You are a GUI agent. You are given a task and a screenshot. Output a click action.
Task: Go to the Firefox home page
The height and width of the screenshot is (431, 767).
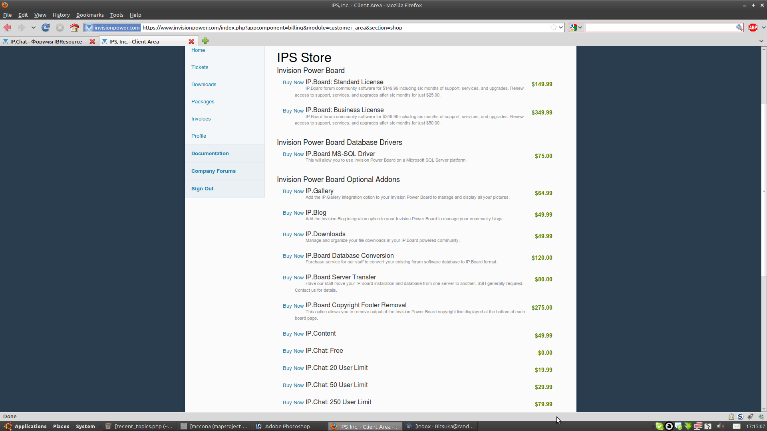pyautogui.click(x=74, y=28)
